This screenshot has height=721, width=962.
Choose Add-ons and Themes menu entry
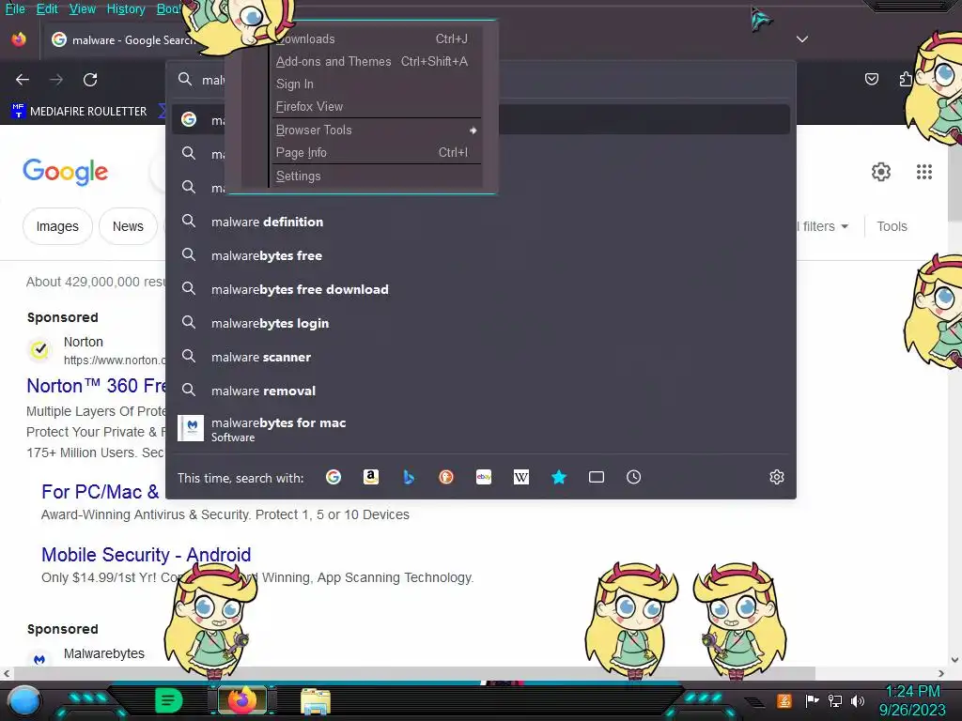click(376, 61)
